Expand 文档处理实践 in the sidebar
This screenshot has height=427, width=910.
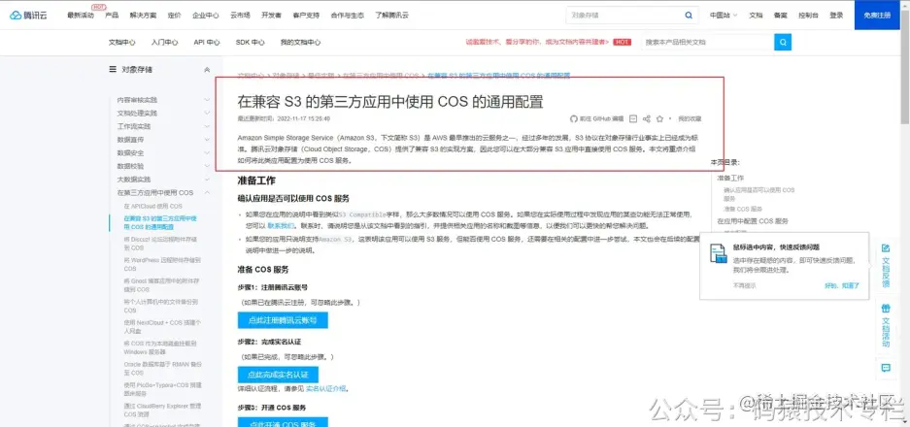point(207,114)
